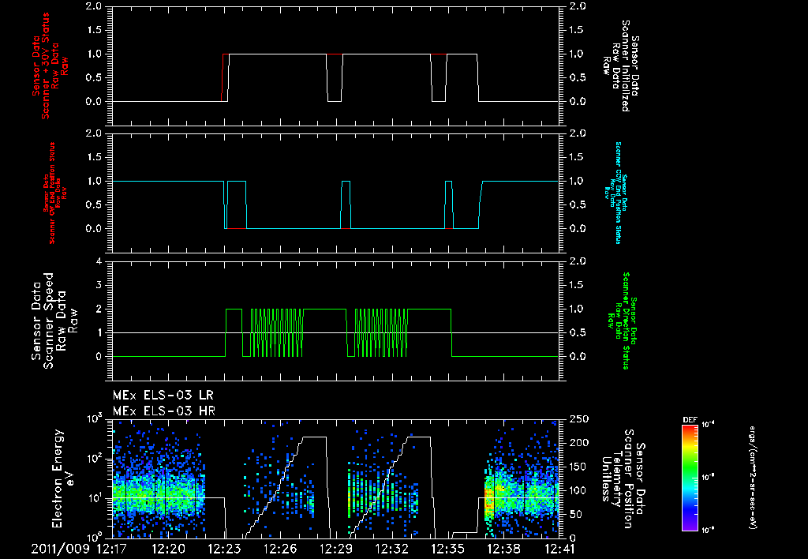
Task: Click the 12:26 time axis label
Action: click(x=280, y=549)
